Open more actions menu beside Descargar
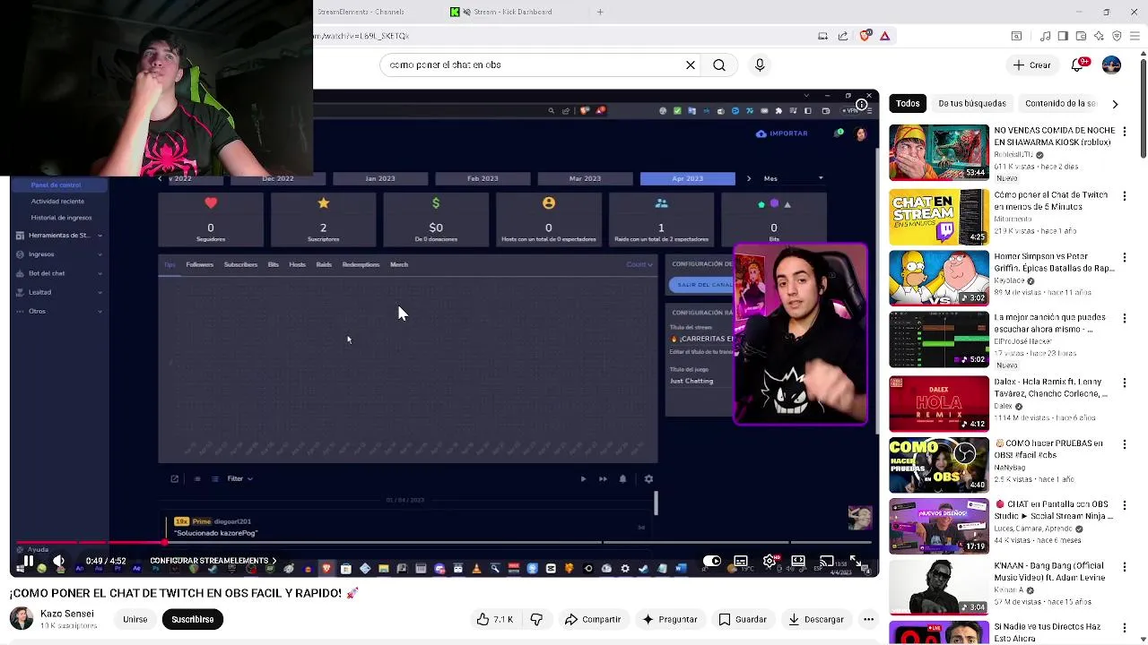 pos(868,619)
